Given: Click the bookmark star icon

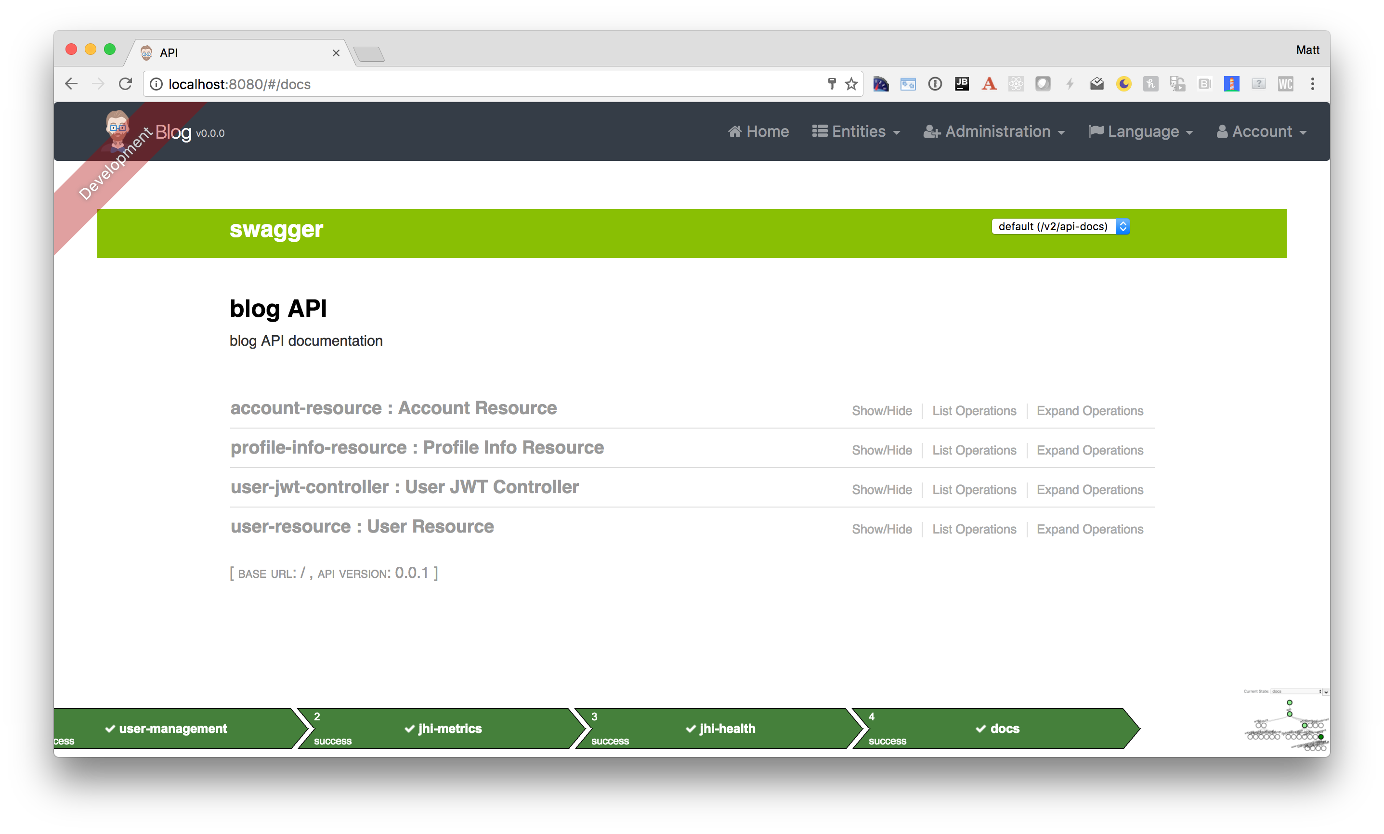Looking at the screenshot, I should [x=851, y=84].
